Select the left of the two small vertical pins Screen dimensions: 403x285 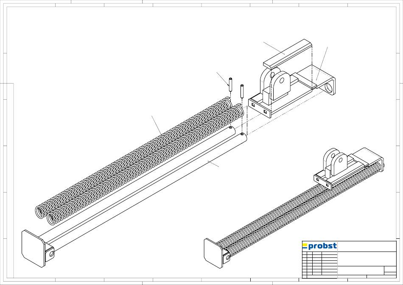(230, 84)
